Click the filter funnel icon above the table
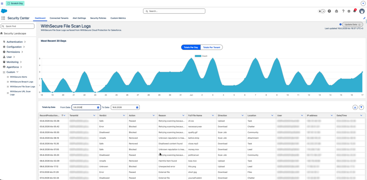367x180 pixels. click(x=361, y=107)
